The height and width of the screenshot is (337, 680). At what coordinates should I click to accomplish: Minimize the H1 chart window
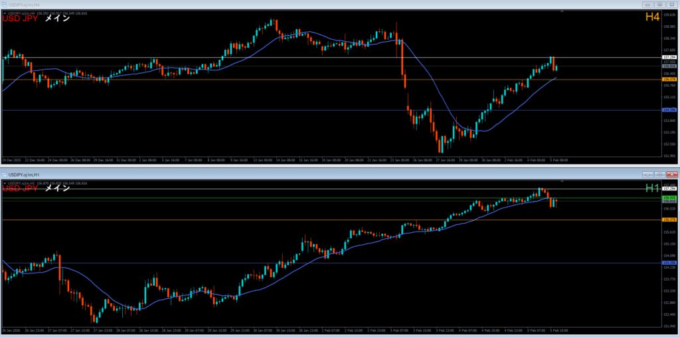coord(647,174)
